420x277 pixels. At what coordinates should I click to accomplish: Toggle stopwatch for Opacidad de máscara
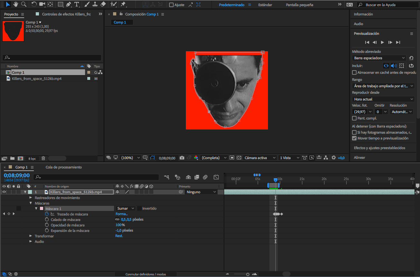coord(47,225)
